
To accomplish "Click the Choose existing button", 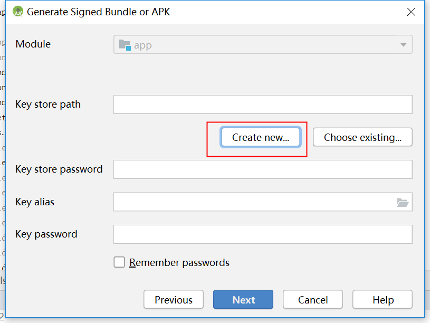I will (362, 137).
